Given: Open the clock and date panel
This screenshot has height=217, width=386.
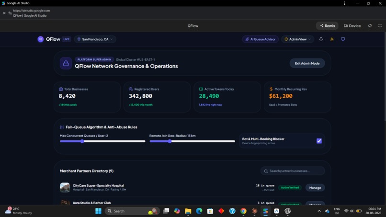Looking at the screenshot, I should [x=373, y=211].
